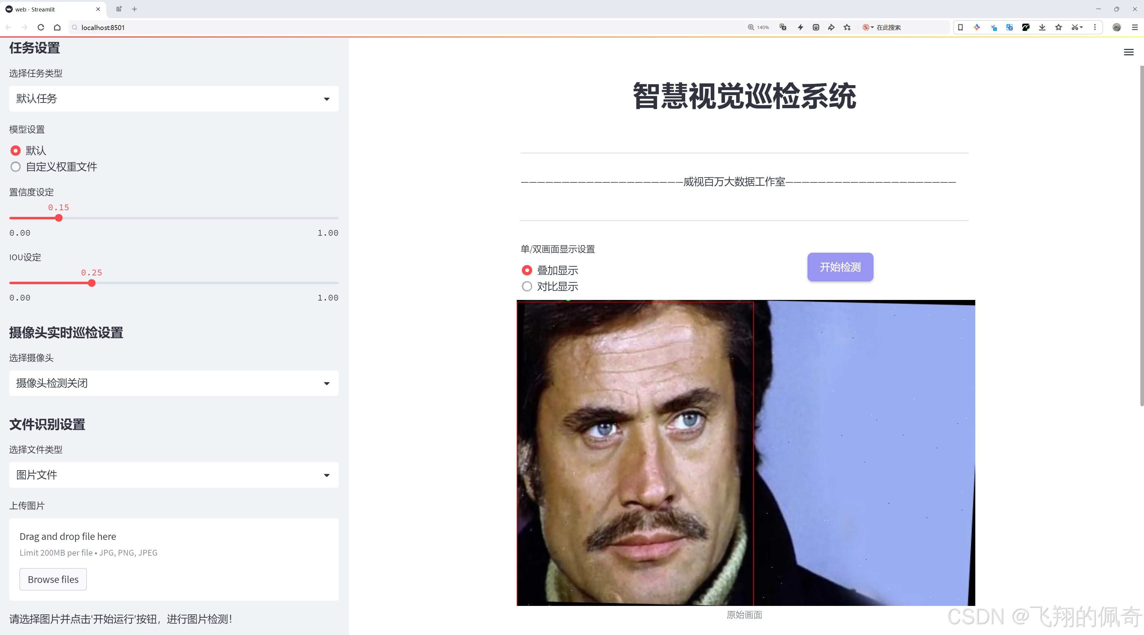Click the colorful AI sparkle extension icon
Screen dimensions: 1144x635
[x=977, y=27]
